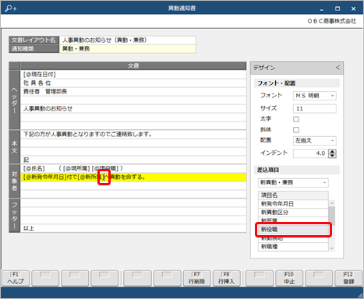Click the [@氏名] line in 対象者 section
This screenshot has width=364, height=299.
[133, 168]
